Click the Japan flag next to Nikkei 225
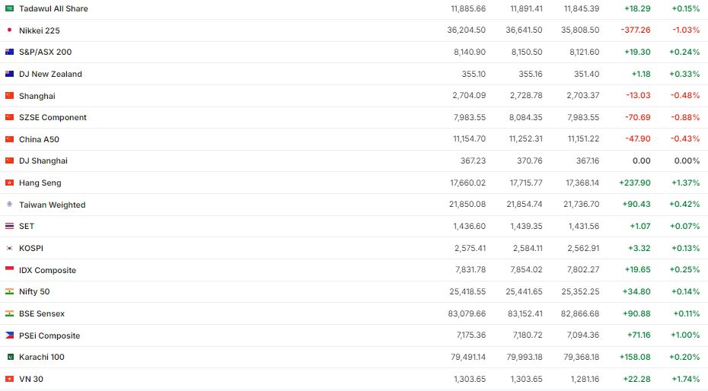Viewport: 708px width, 391px height. click(9, 30)
